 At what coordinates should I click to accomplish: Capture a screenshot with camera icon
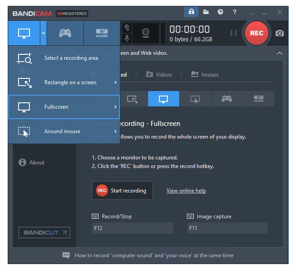tap(280, 33)
